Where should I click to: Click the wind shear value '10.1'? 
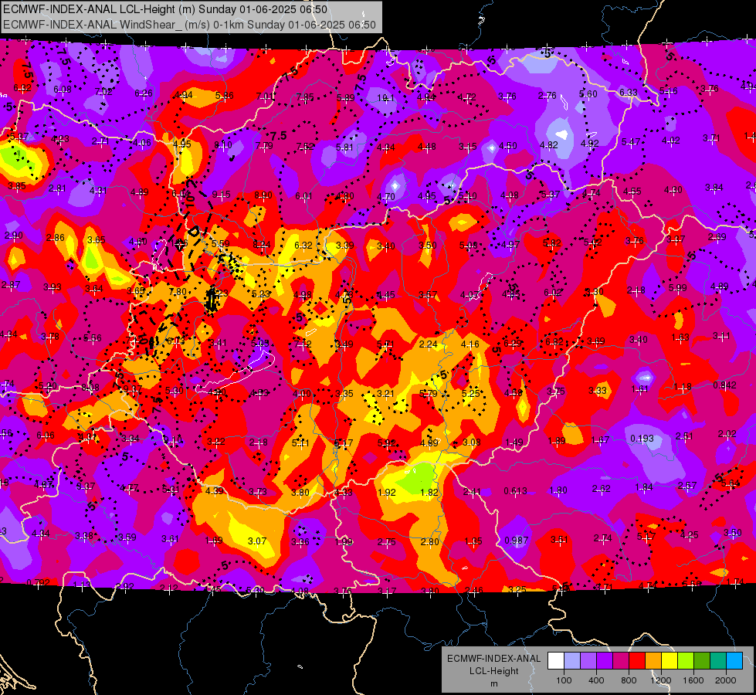pyautogui.click(x=385, y=98)
